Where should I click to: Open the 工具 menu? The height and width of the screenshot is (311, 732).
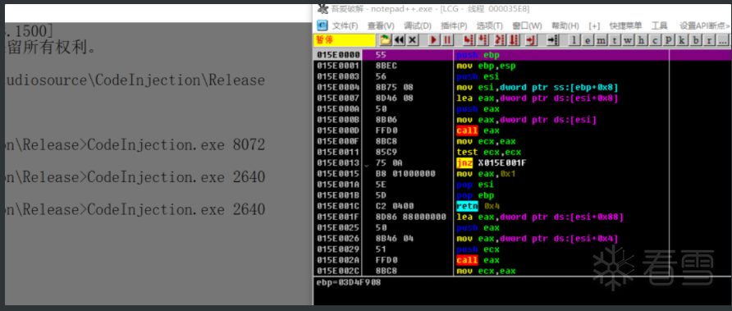(660, 25)
